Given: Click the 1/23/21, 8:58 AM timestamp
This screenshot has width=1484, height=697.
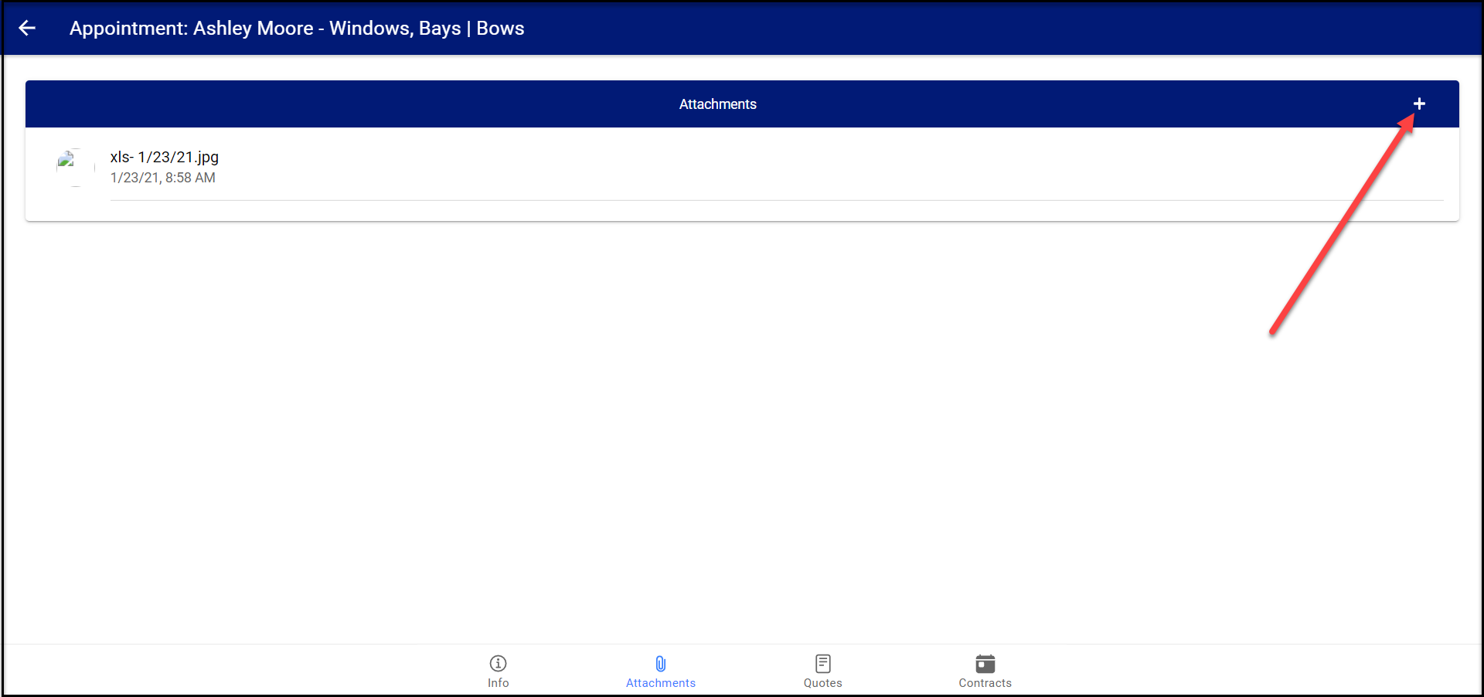Looking at the screenshot, I should (163, 178).
